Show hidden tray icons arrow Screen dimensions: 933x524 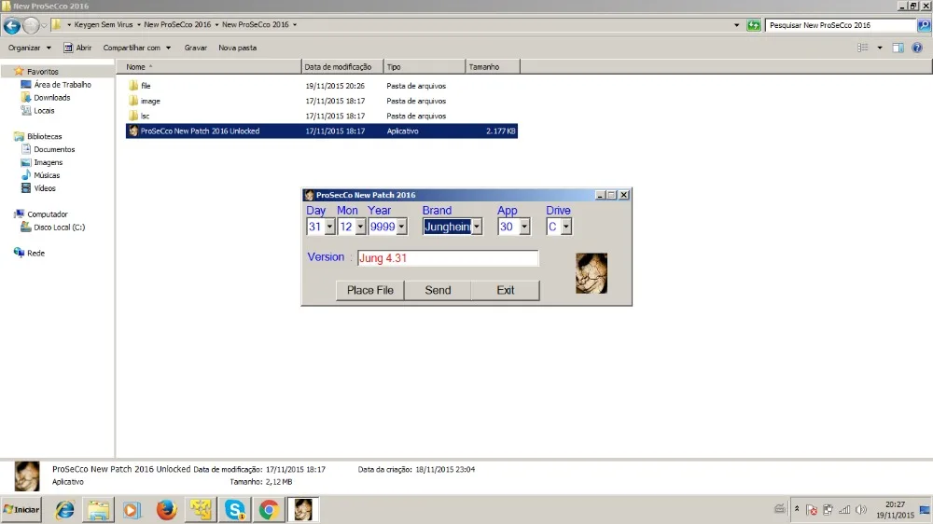coord(797,509)
